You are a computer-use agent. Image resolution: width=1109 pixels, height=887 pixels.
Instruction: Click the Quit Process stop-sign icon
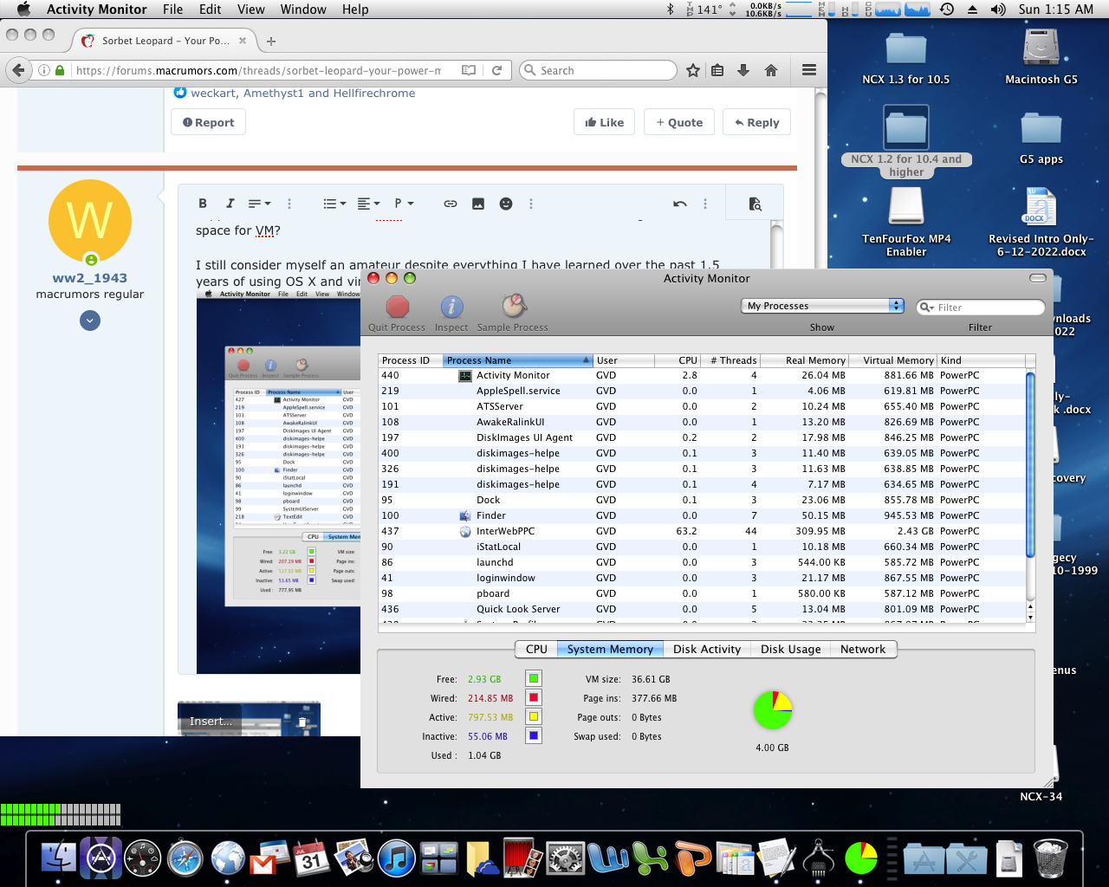[397, 307]
